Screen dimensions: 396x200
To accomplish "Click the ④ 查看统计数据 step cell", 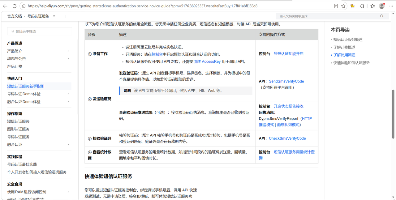I will coord(100,155).
